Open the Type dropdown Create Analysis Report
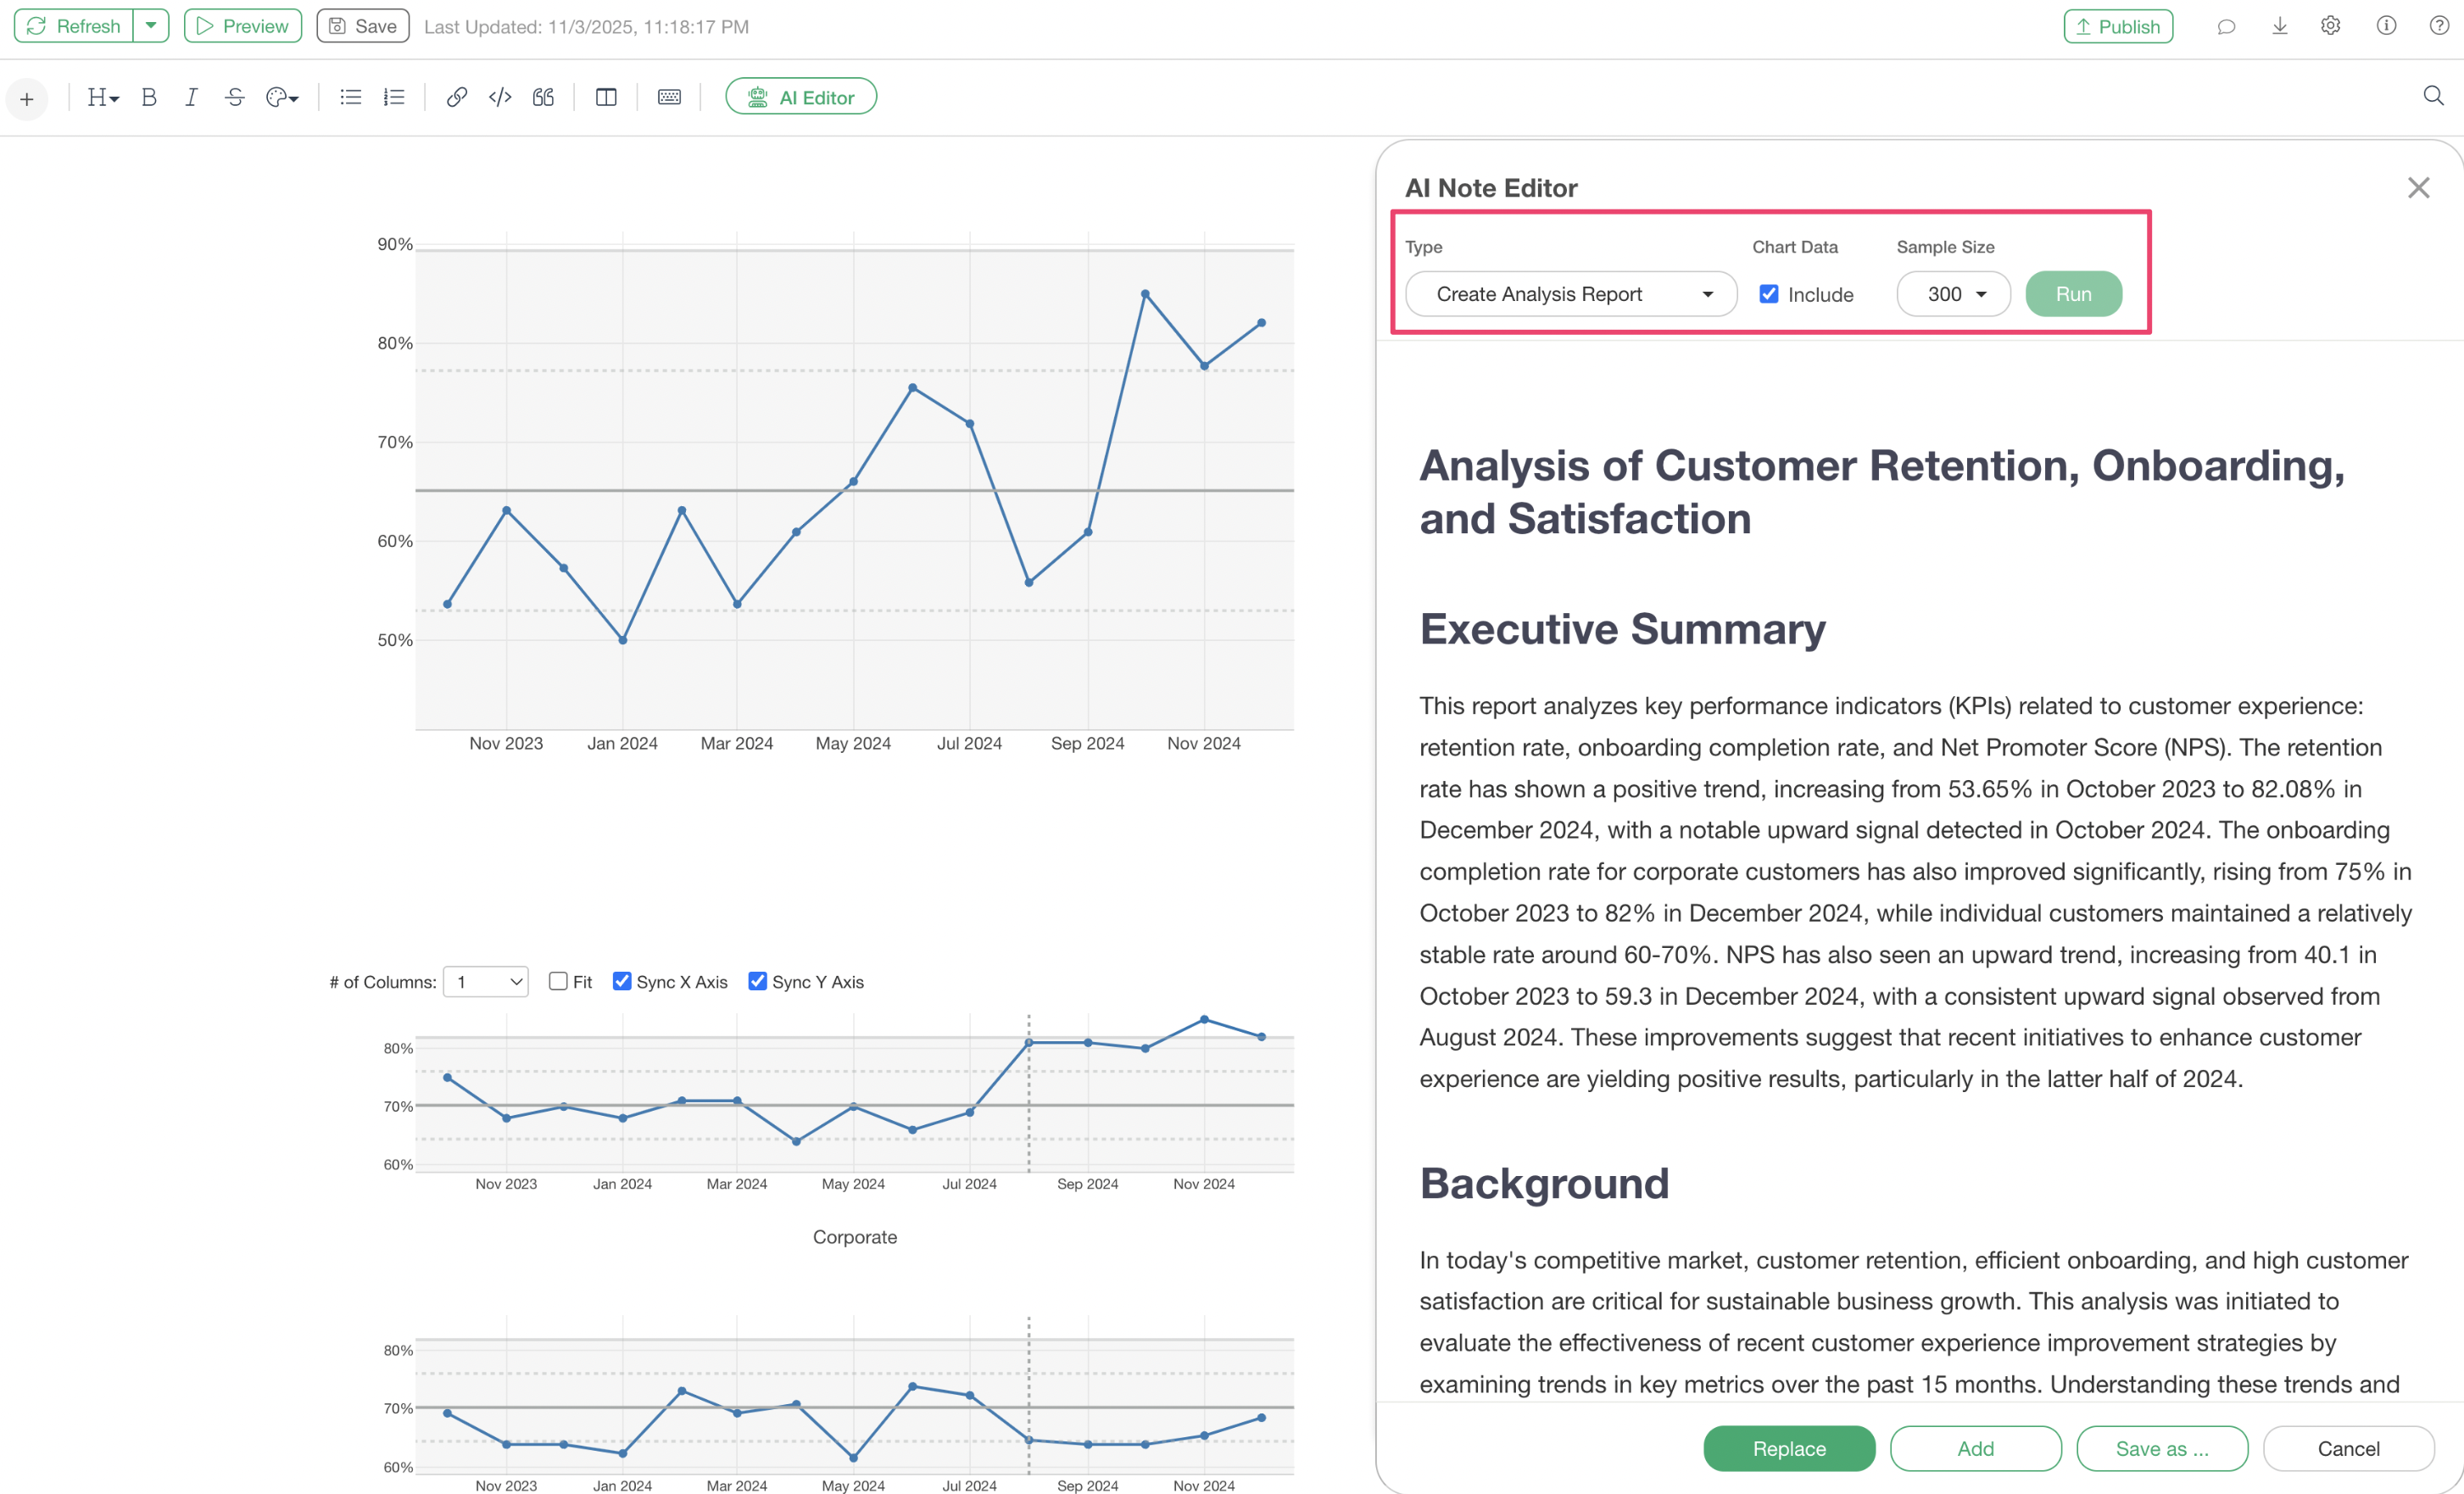This screenshot has width=2464, height=1494. click(1570, 294)
